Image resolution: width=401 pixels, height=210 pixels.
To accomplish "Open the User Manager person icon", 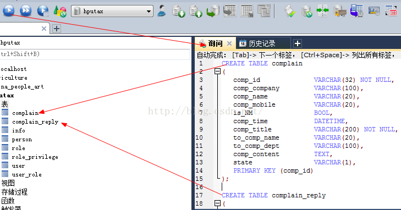I will (162, 11).
